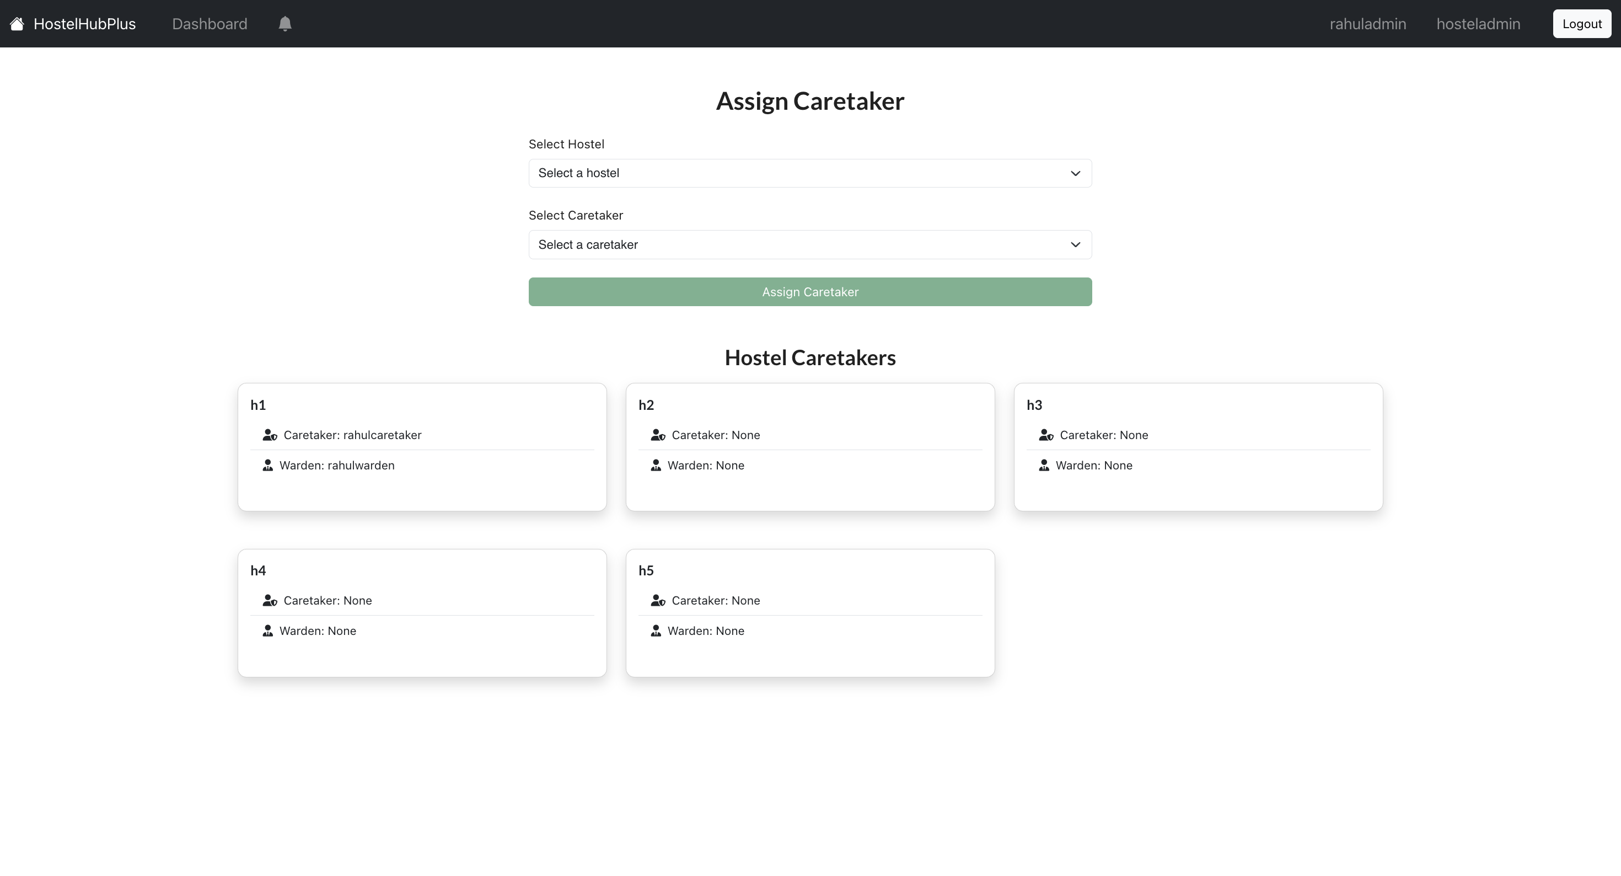
Task: Click the caretaker icon in the h5 card
Action: pyautogui.click(x=658, y=601)
